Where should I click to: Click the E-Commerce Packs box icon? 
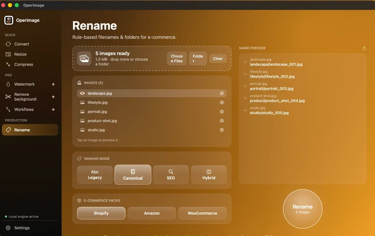tap(79, 201)
